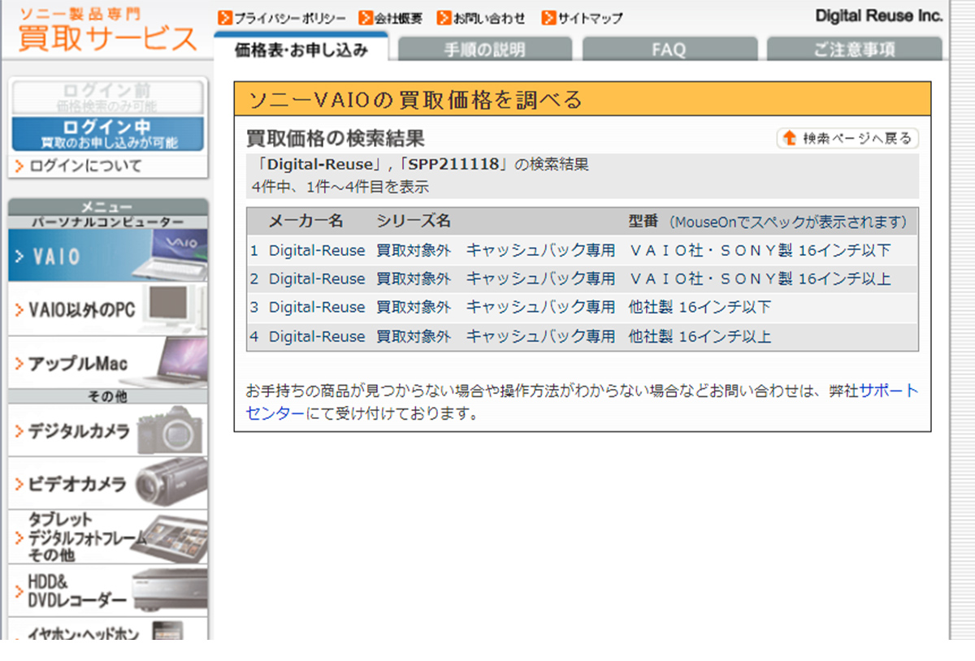Click the 価格表・お申し込み tab
Viewport: 975px width, 661px height.
301,50
